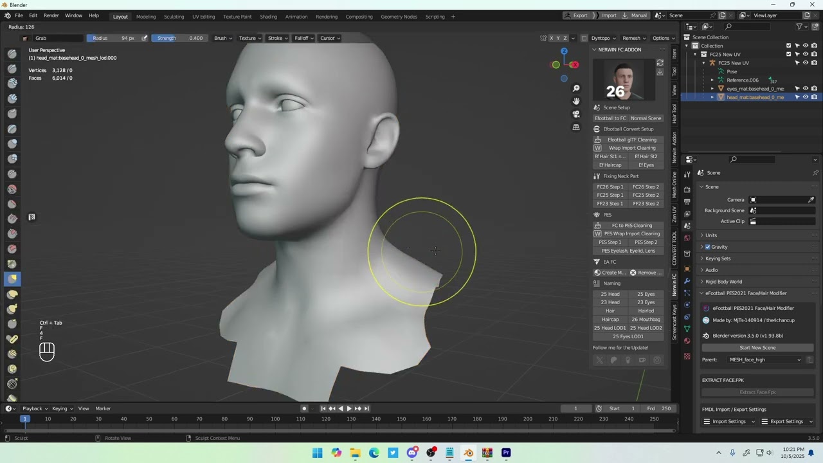Hide head_mat:basehead_0_me object via eye icon
The image size is (823, 463).
806,97
